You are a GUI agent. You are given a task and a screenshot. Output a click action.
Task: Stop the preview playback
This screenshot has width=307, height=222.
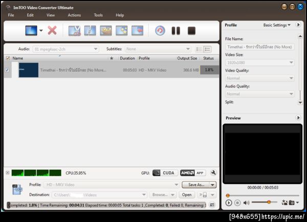coord(237,203)
